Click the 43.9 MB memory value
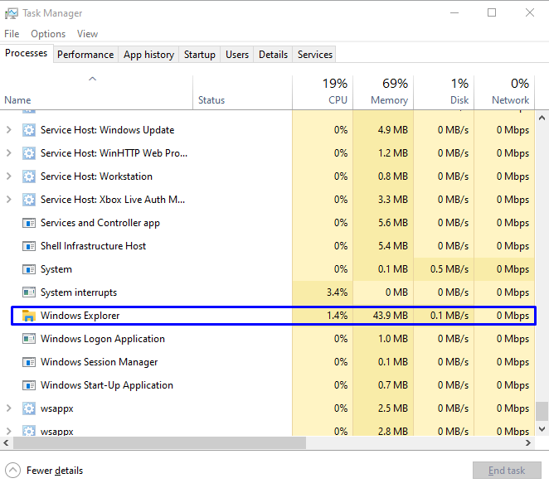The height and width of the screenshot is (488, 549). tap(391, 316)
